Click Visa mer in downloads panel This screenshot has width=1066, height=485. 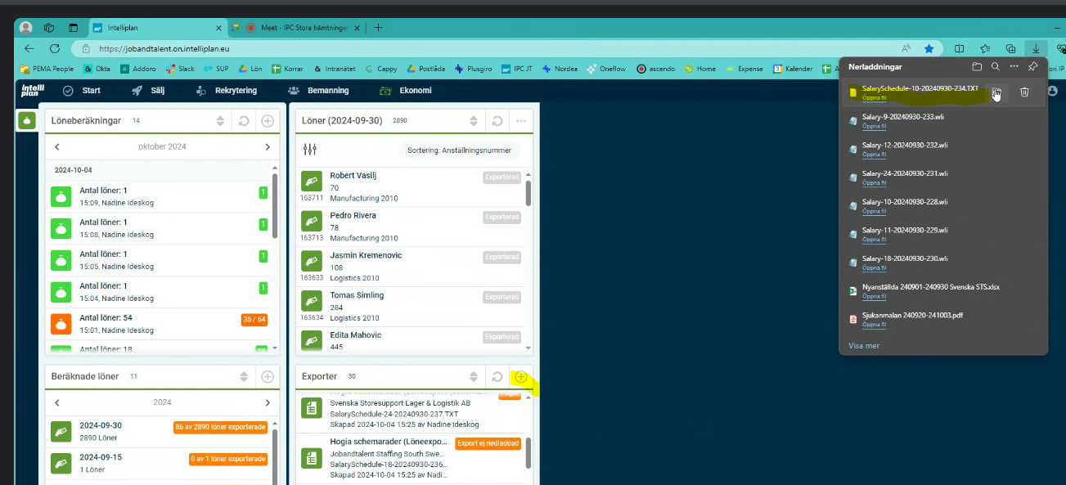pyautogui.click(x=864, y=346)
